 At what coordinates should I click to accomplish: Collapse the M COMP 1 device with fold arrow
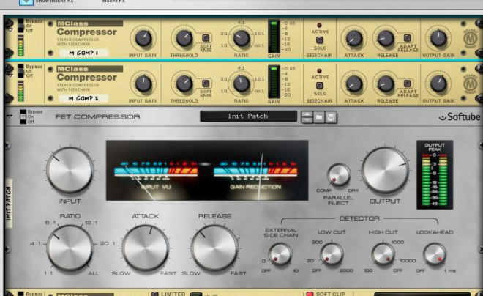pos(10,30)
